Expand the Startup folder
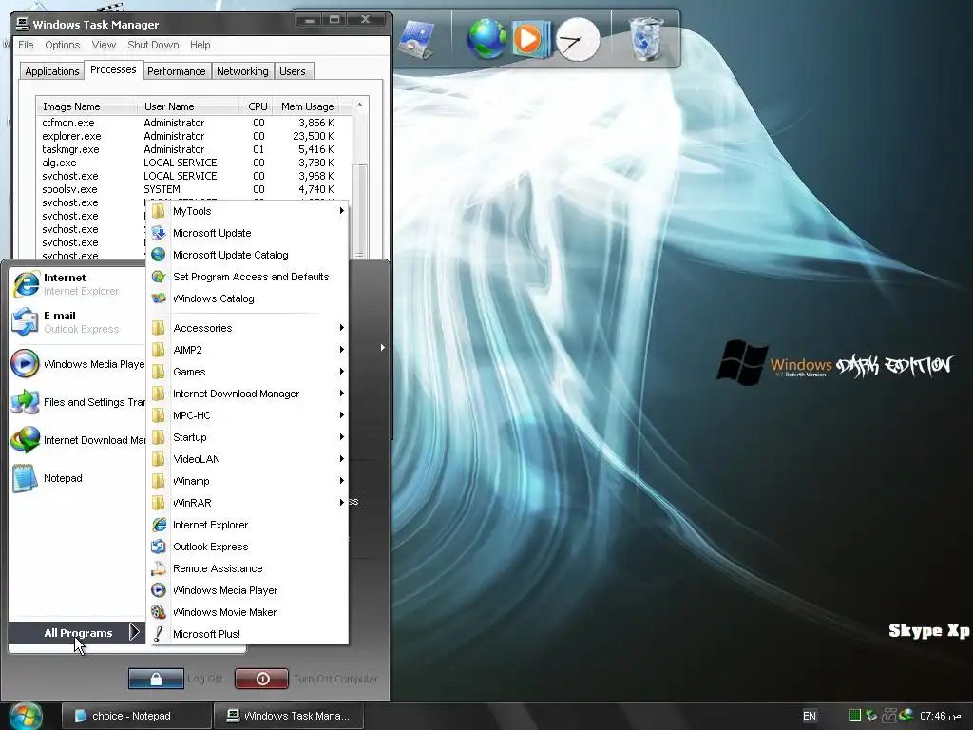973x730 pixels. (x=248, y=437)
